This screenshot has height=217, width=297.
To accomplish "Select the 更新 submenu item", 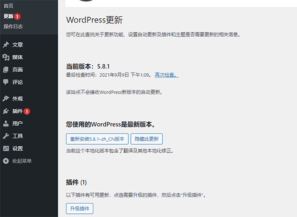I will coord(8,16).
